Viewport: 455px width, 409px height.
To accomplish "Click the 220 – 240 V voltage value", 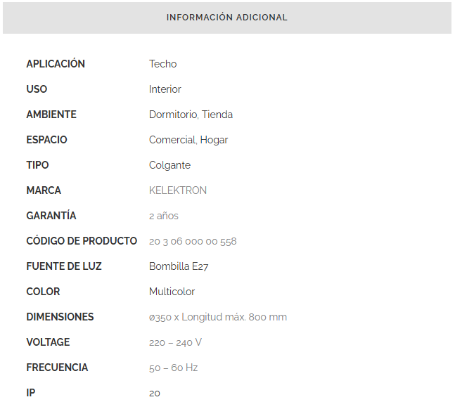I will pyautogui.click(x=175, y=342).
